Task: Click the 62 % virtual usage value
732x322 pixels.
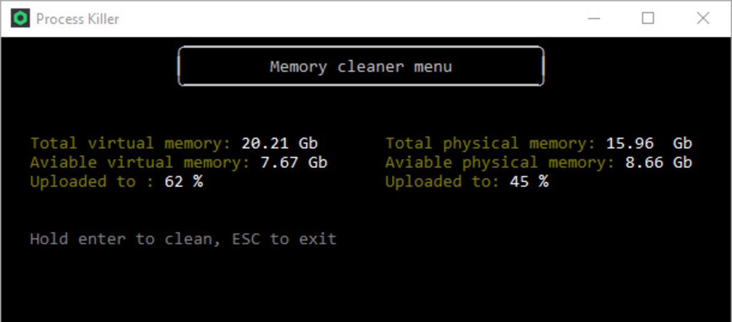Action: click(x=183, y=182)
